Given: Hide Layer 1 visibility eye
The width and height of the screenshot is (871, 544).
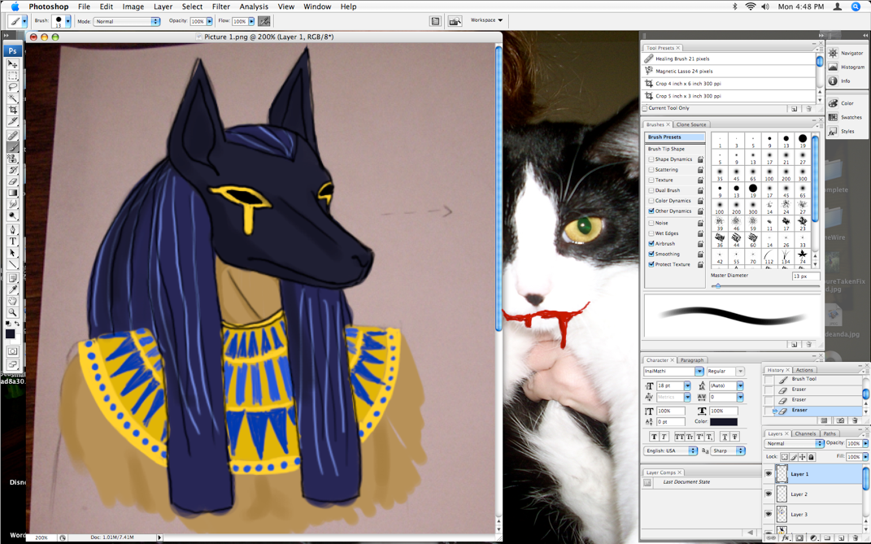Looking at the screenshot, I should (769, 474).
